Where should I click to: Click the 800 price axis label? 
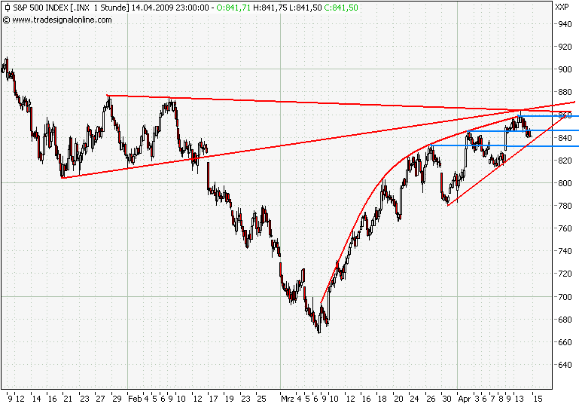point(565,183)
